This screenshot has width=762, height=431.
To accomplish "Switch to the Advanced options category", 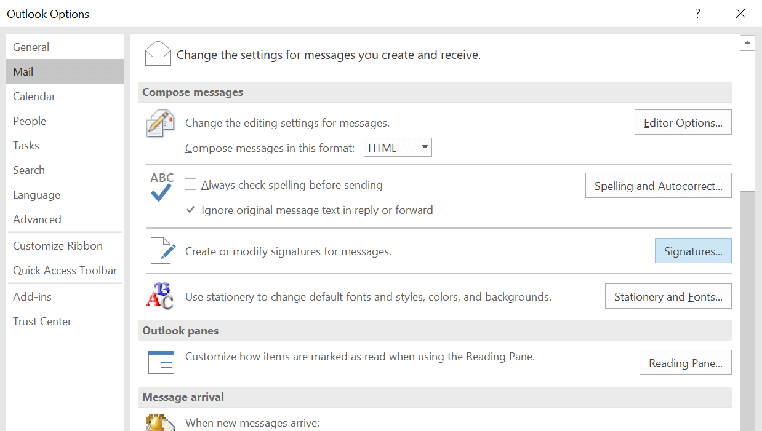I will coord(37,219).
